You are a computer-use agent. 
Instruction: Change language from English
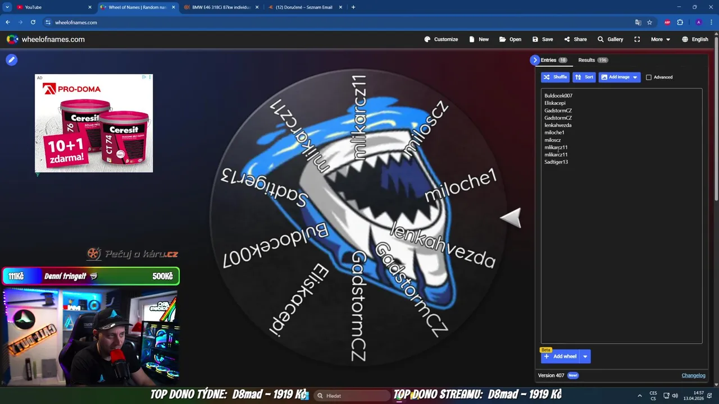tap(695, 39)
